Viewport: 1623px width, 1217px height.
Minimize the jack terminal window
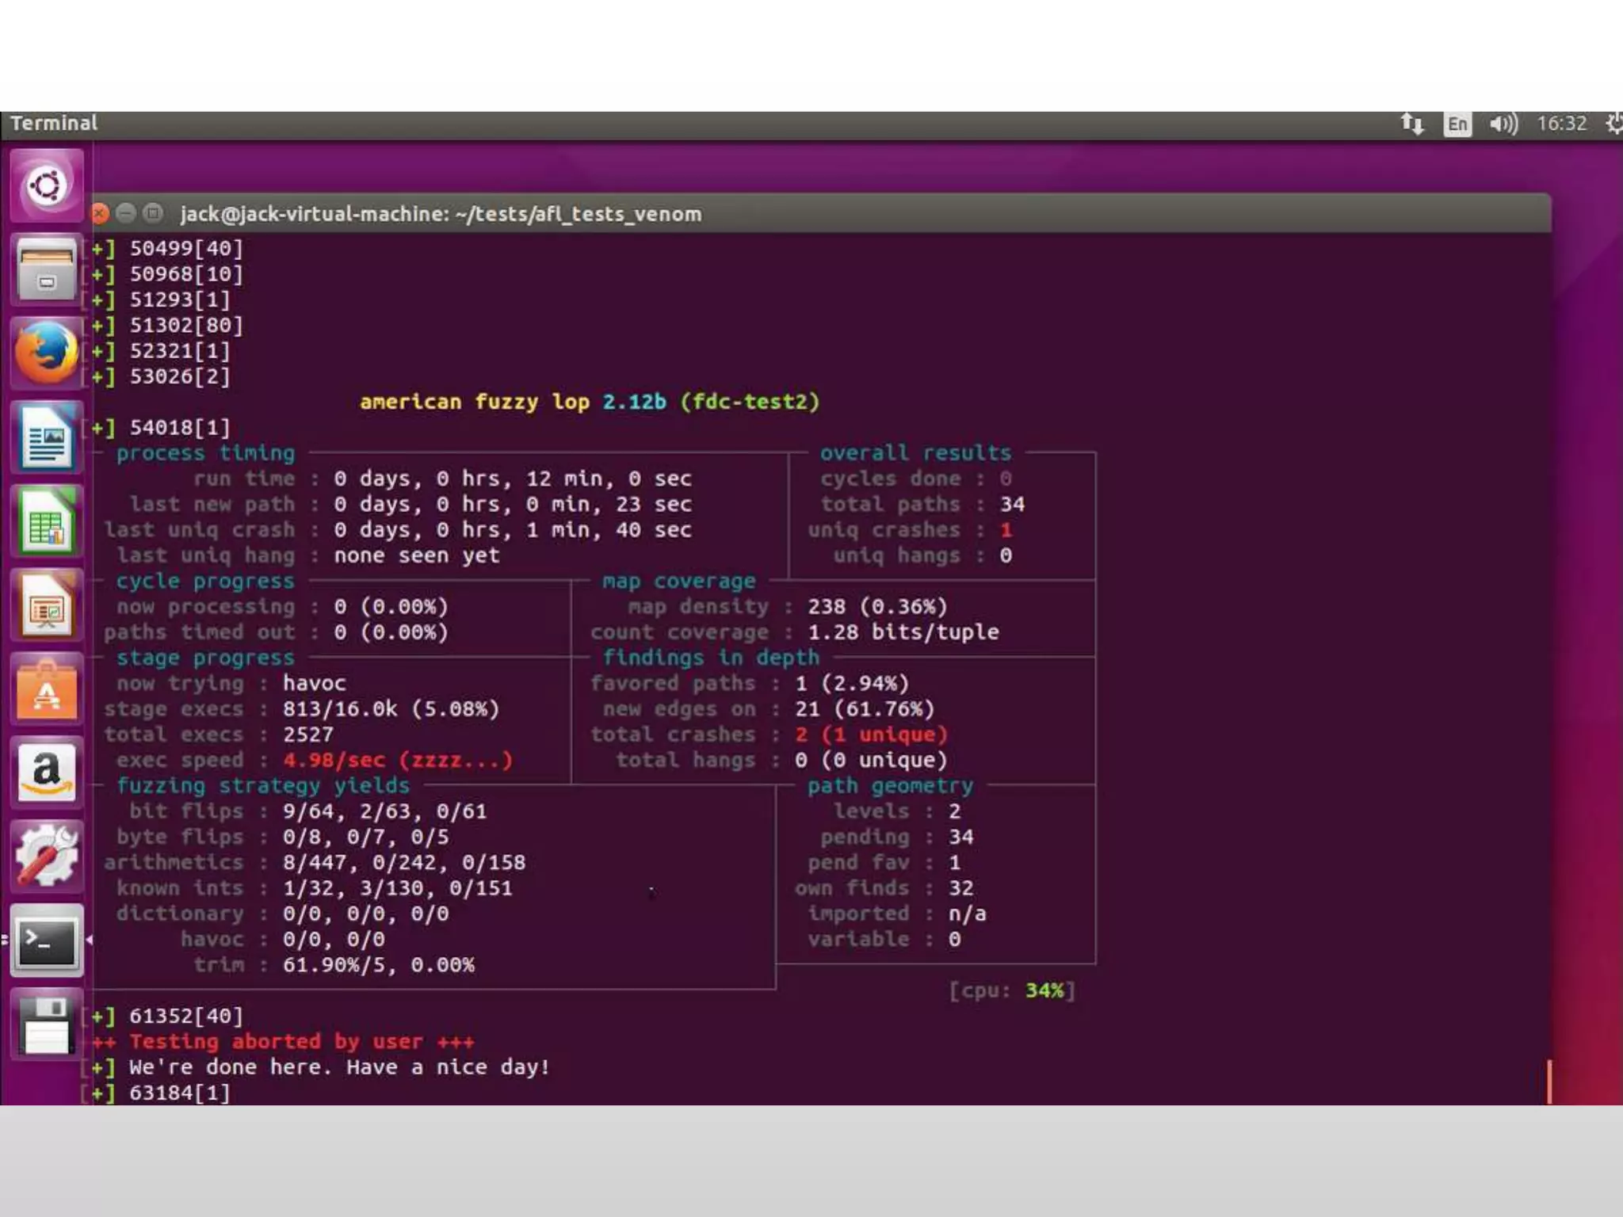(125, 213)
